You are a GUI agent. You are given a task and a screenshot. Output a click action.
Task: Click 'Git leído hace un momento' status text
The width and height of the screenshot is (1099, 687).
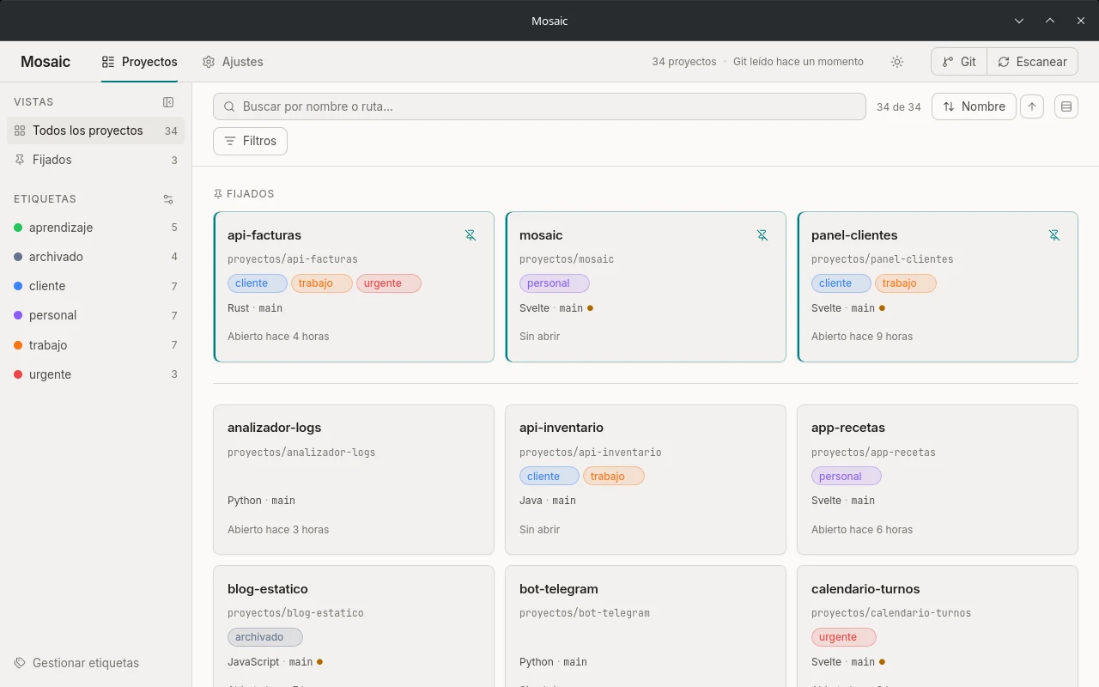click(798, 62)
